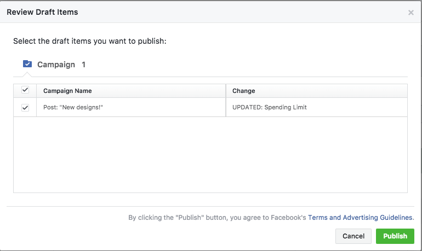Viewport: 422px width, 251px height.
Task: Select the Post: "New designs!" campaign name
Action: (x=73, y=107)
